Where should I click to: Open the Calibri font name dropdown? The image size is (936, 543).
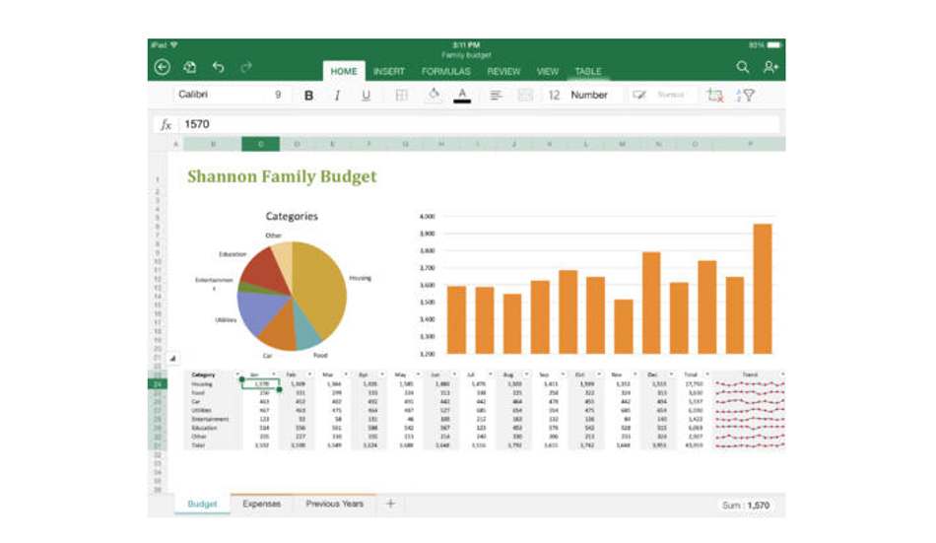[193, 95]
